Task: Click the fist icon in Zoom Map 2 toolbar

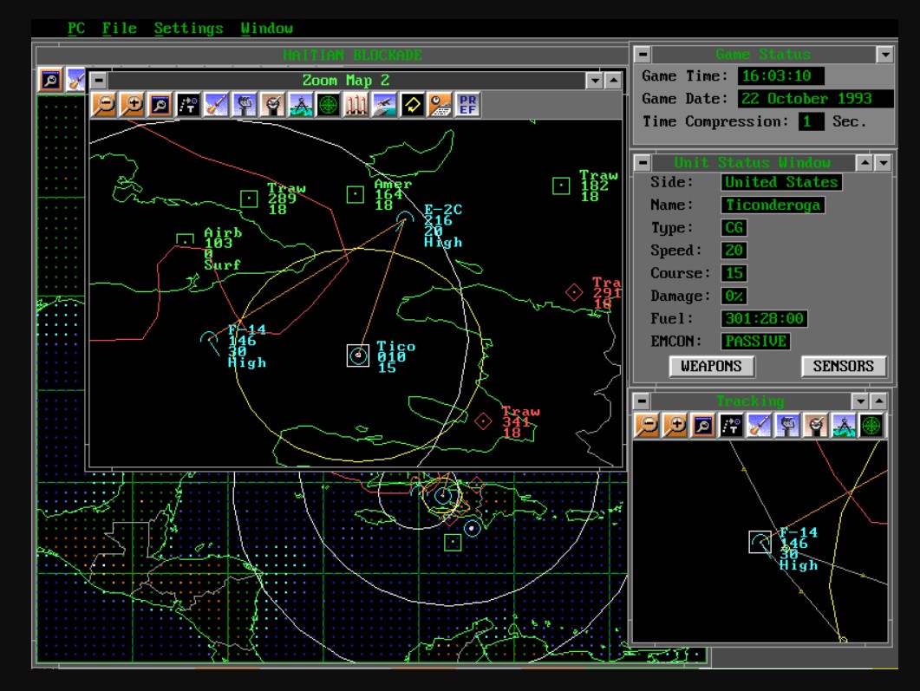Action: [x=245, y=106]
